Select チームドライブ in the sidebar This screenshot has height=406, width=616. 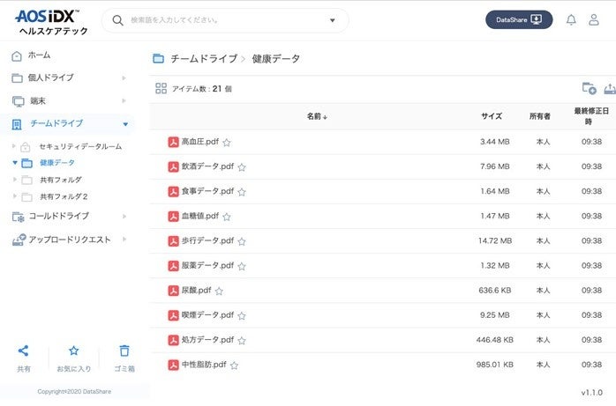coord(56,123)
